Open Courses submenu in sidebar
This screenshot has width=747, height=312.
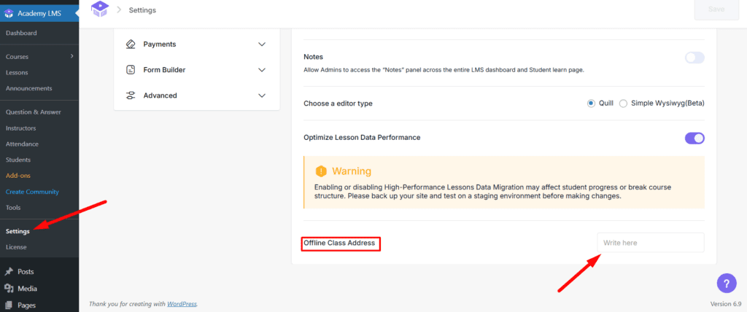coord(18,56)
